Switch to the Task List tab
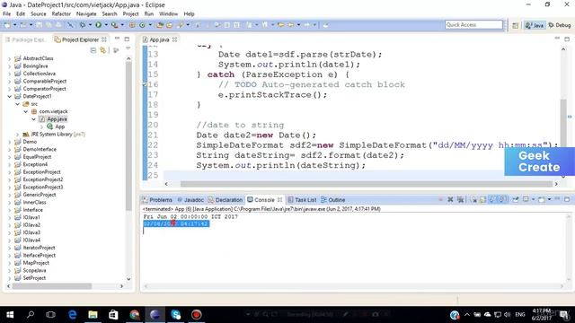This screenshot has height=323, width=575. coord(302,200)
